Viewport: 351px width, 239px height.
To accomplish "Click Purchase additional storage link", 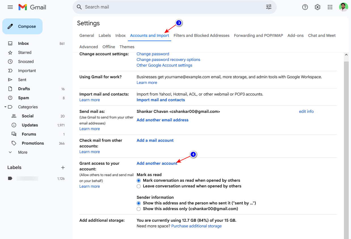I will [x=196, y=226].
